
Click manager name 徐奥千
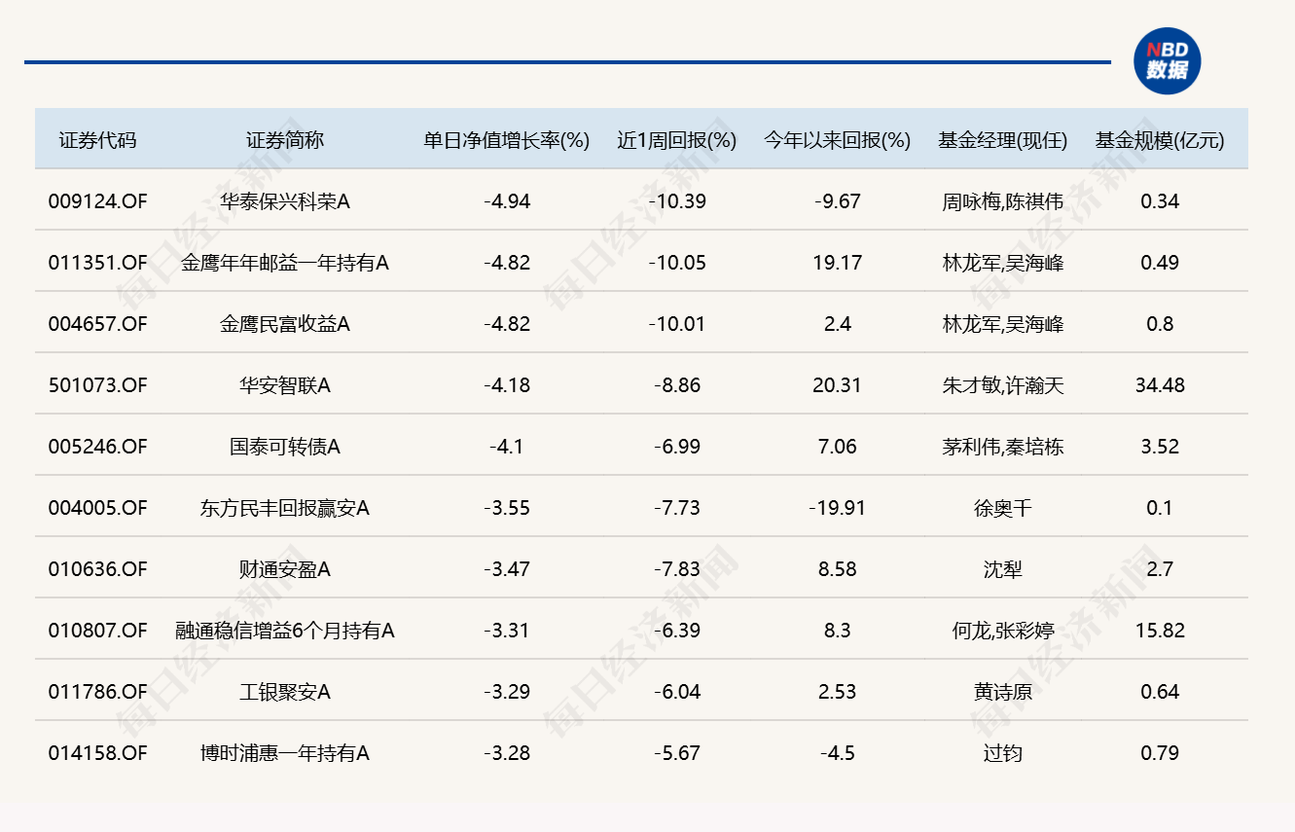coord(1003,508)
